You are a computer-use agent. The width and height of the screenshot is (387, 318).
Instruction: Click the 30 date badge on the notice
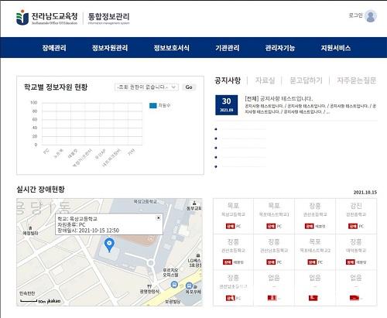point(226,104)
